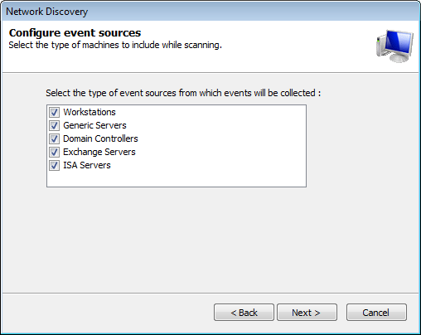Highlight the Exchange Servers text label
The image size is (421, 335).
(99, 152)
